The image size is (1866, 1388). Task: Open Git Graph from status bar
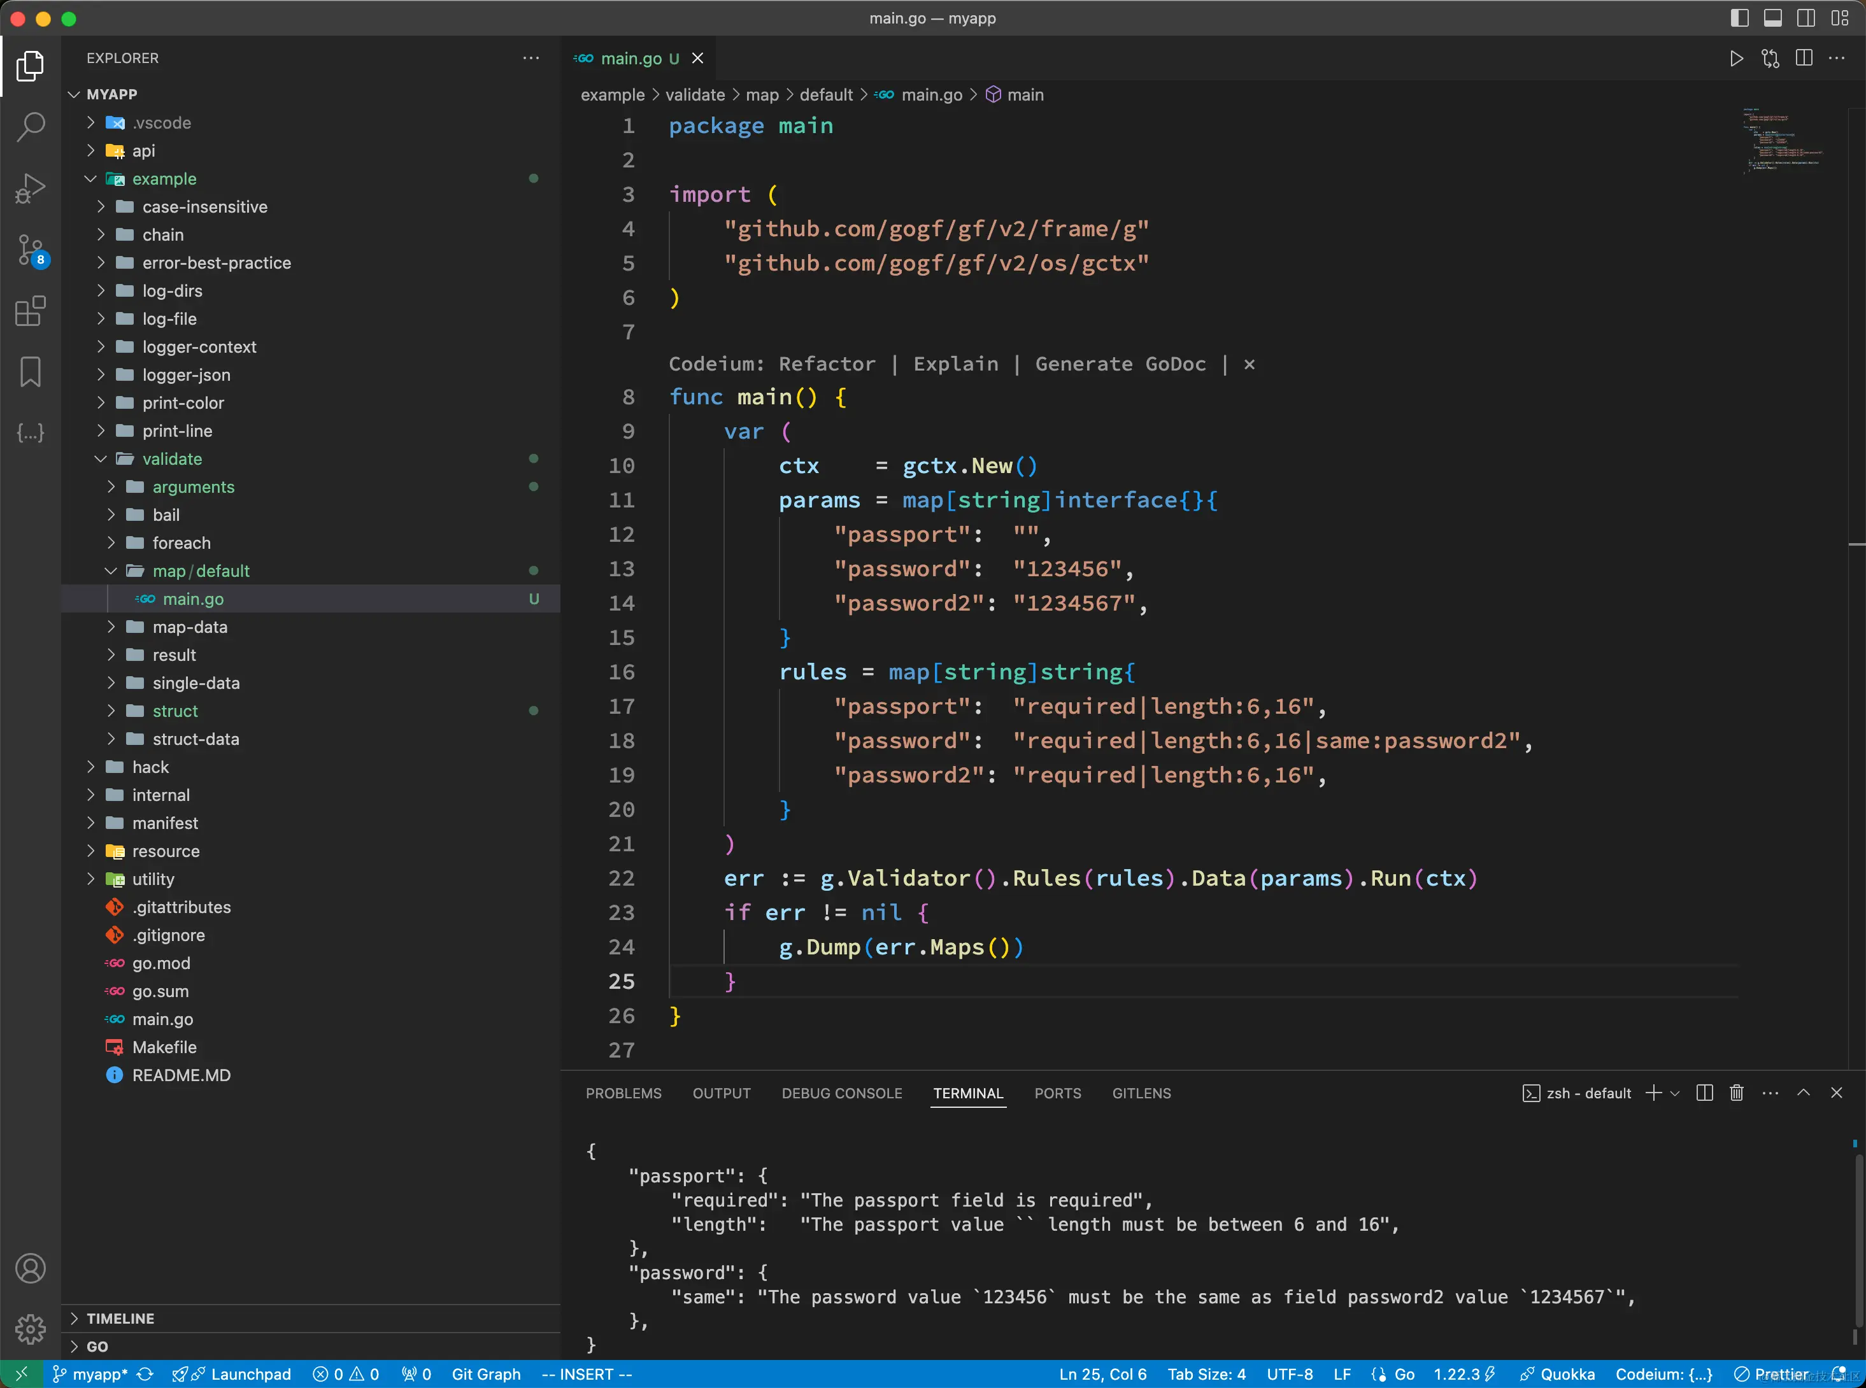(x=486, y=1374)
